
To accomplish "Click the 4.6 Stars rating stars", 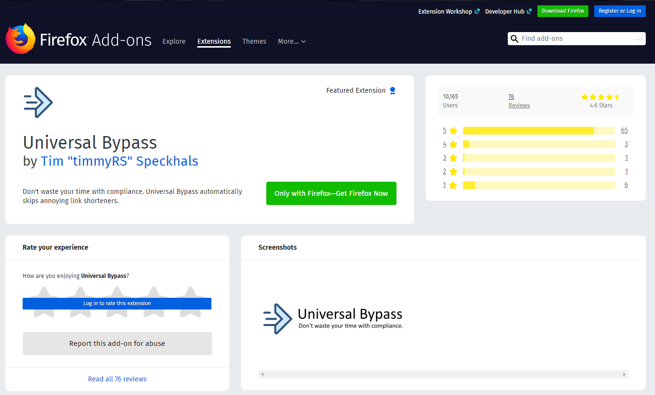I will (601, 97).
